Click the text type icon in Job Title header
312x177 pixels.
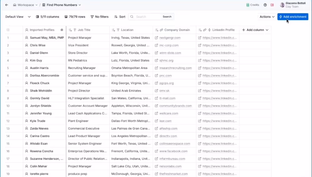tap(75, 30)
